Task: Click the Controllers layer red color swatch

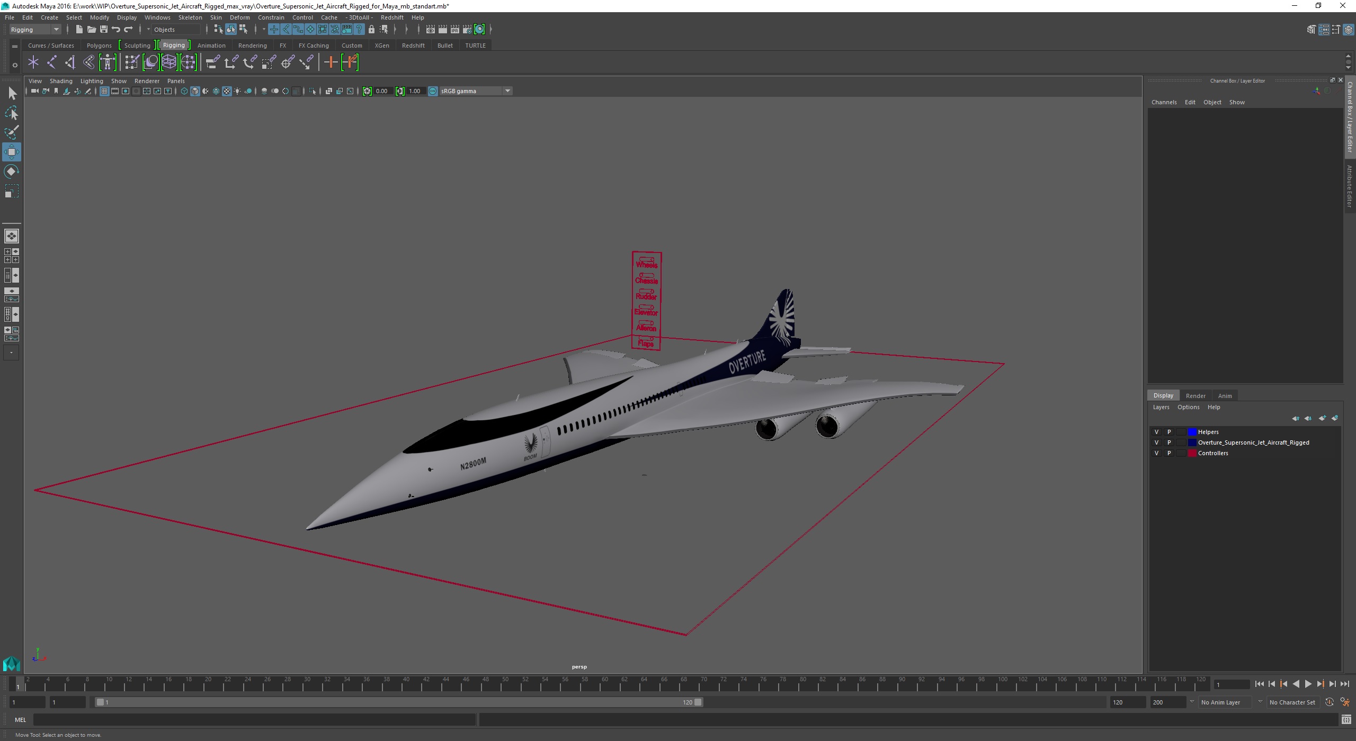Action: pos(1192,453)
